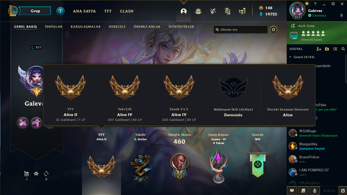Viewport: 347px width, 195px height.
Task: Open the Profile icon in top navigation
Action: pyautogui.click(x=184, y=11)
